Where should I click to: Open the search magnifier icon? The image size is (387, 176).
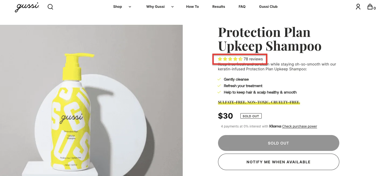tap(50, 7)
